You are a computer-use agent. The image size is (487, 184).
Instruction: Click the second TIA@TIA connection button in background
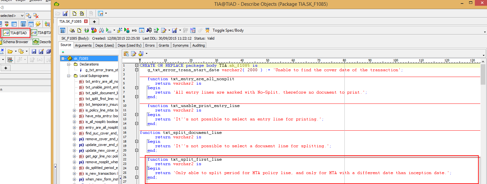click(41, 33)
